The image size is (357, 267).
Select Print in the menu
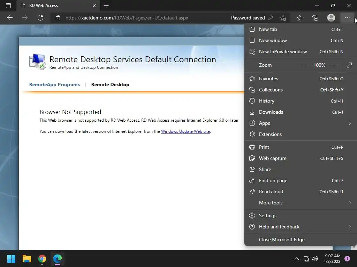click(x=300, y=147)
